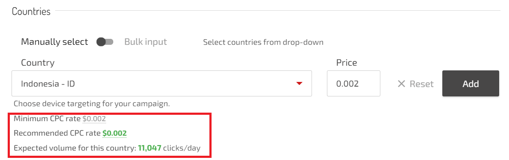Screen dimensions: 509x160
Task: Toggle the Manually select / Bulk input switch
Action: [x=105, y=42]
